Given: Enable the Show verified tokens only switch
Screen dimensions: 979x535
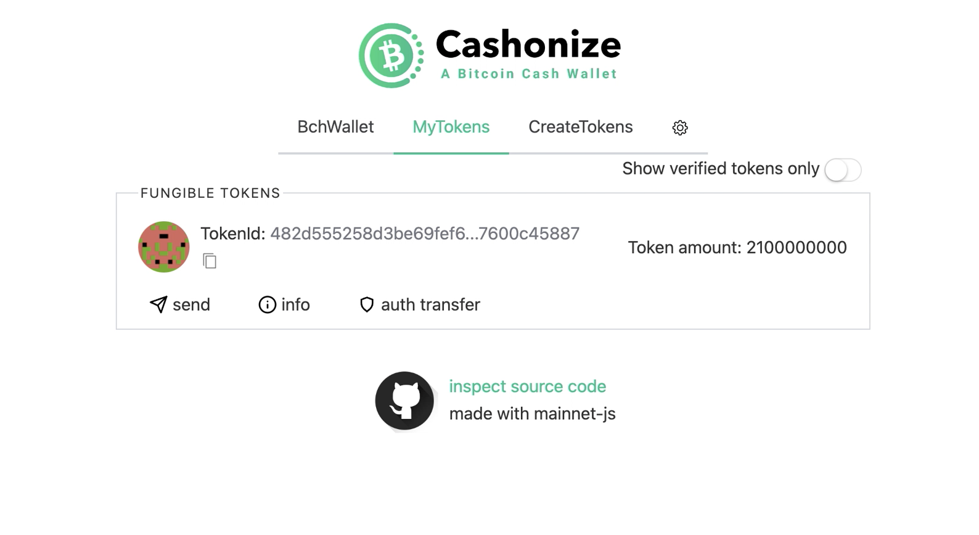Looking at the screenshot, I should click(x=843, y=169).
